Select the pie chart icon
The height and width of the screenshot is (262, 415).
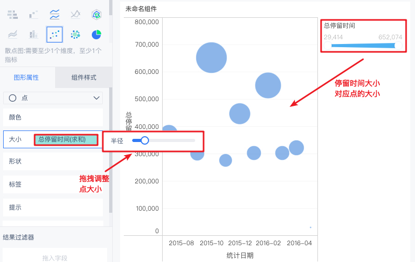coord(97,35)
